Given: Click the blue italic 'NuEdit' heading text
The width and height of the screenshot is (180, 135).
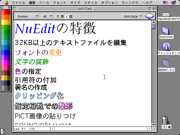Looking at the screenshot, I should 35,28.
